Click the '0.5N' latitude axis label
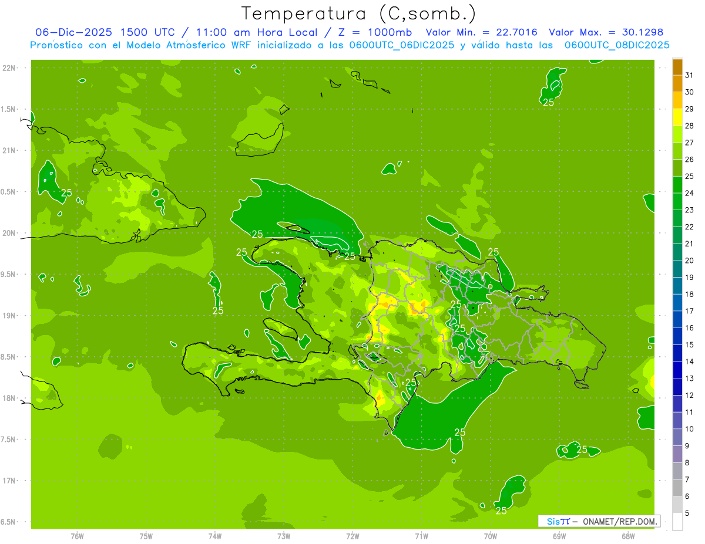This screenshot has width=705, height=544. coord(9,192)
